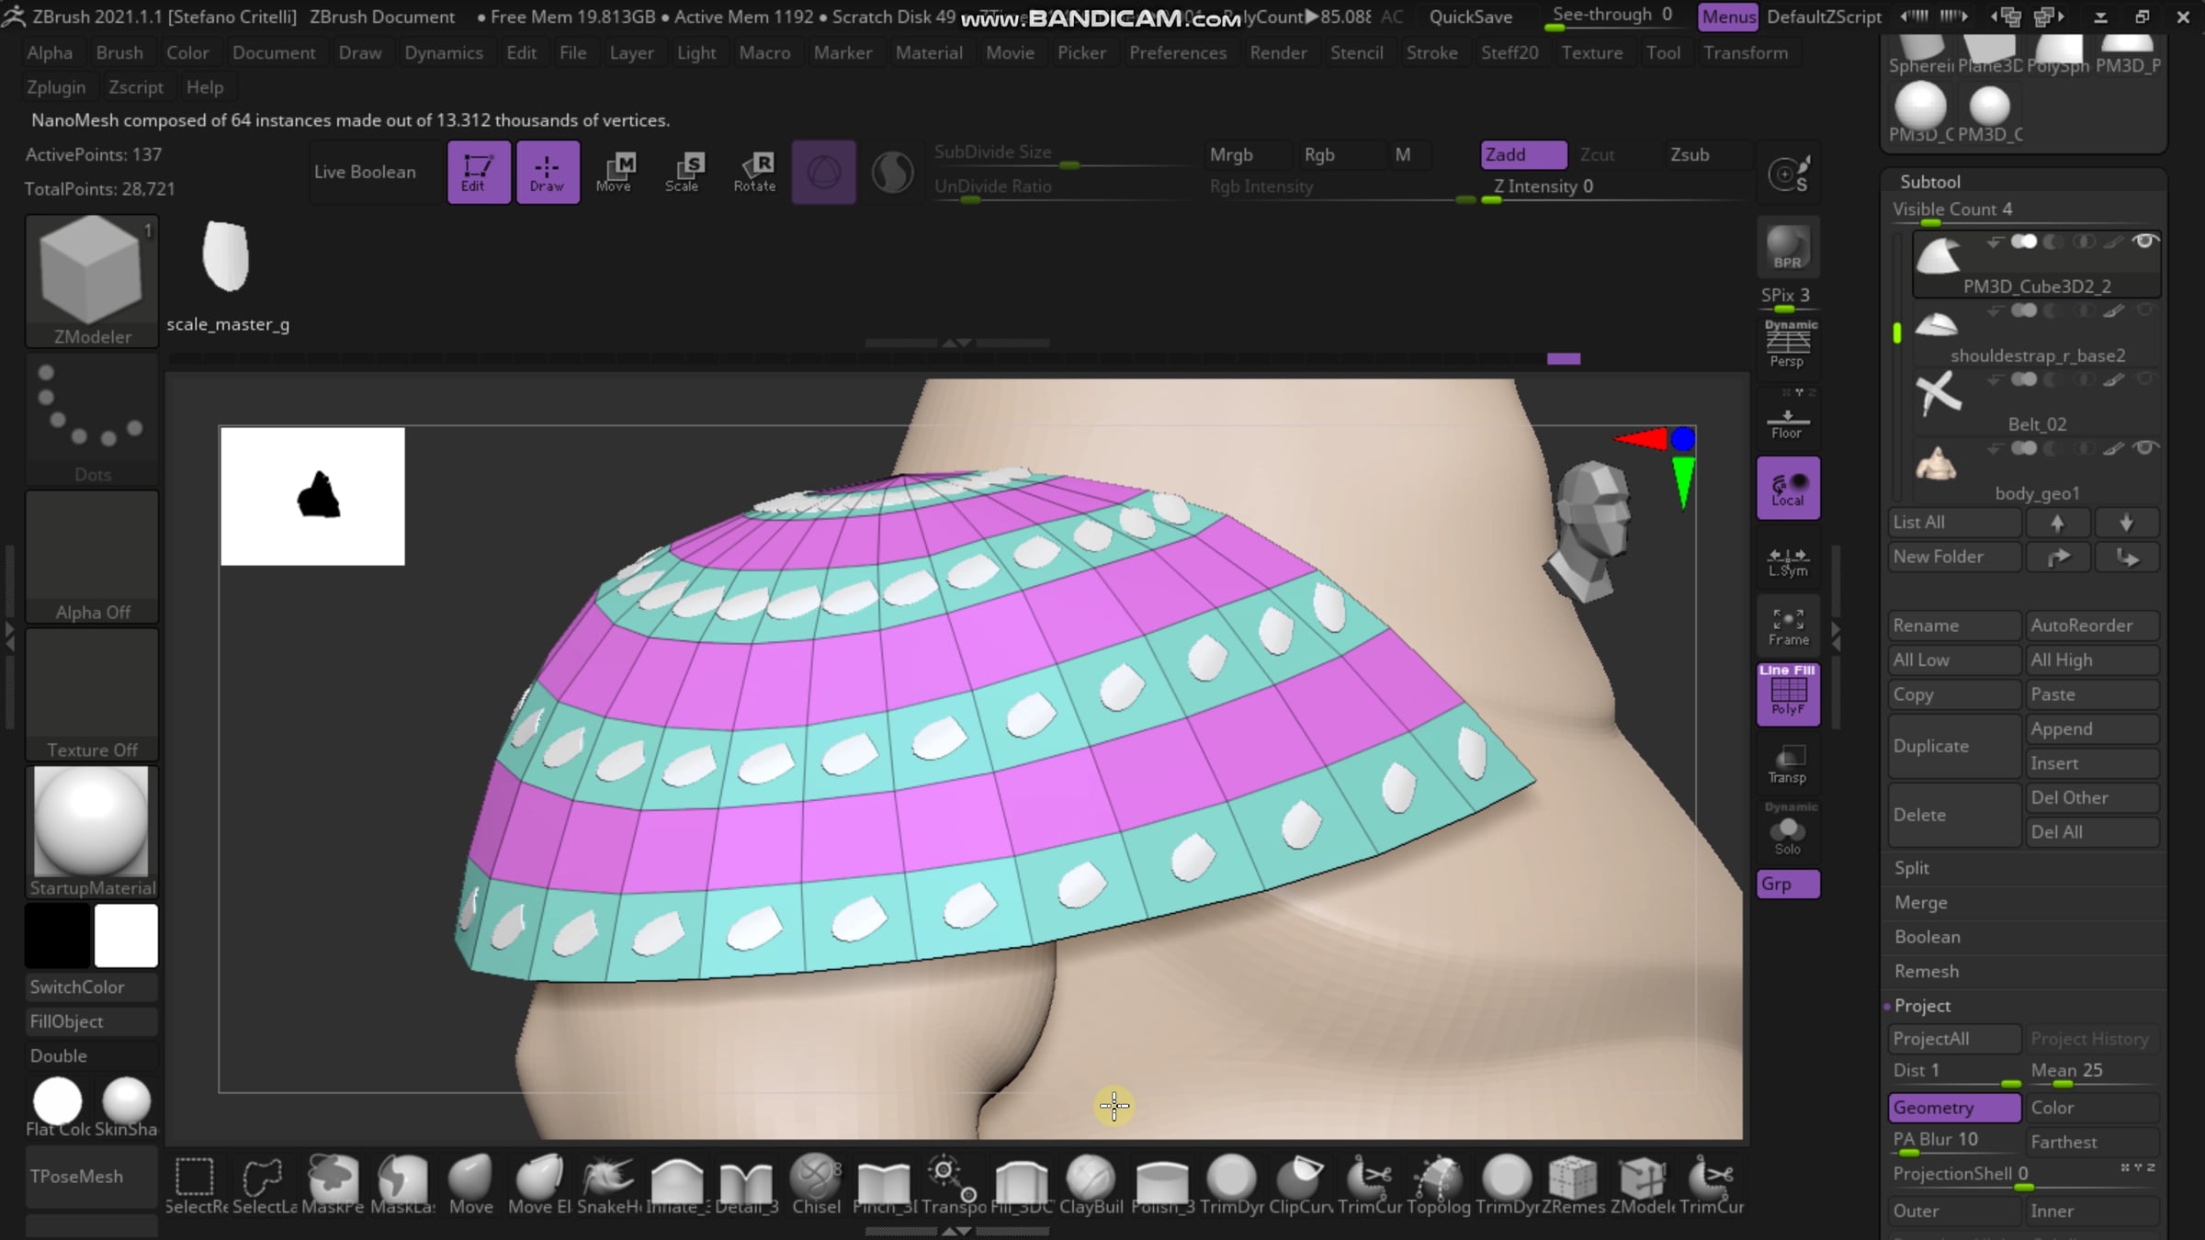Open the Alpha Off picker
Image resolution: width=2205 pixels, height=1240 pixels.
(92, 557)
